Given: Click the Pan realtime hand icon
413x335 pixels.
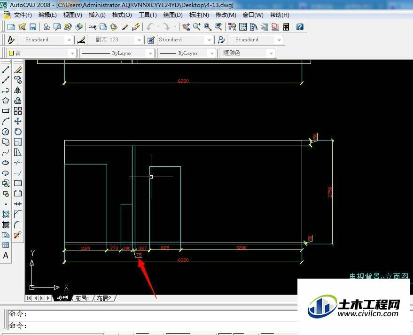Looking at the screenshot, I should pos(186,27).
